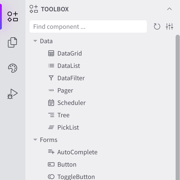Open the Pages sidebar icon
Viewport: 180px width, 180px height.
click(12, 42)
